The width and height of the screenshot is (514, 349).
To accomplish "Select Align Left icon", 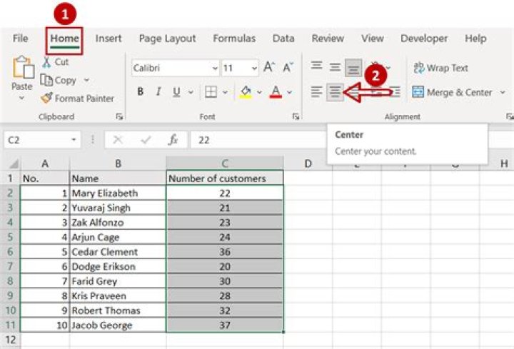I will tap(316, 92).
